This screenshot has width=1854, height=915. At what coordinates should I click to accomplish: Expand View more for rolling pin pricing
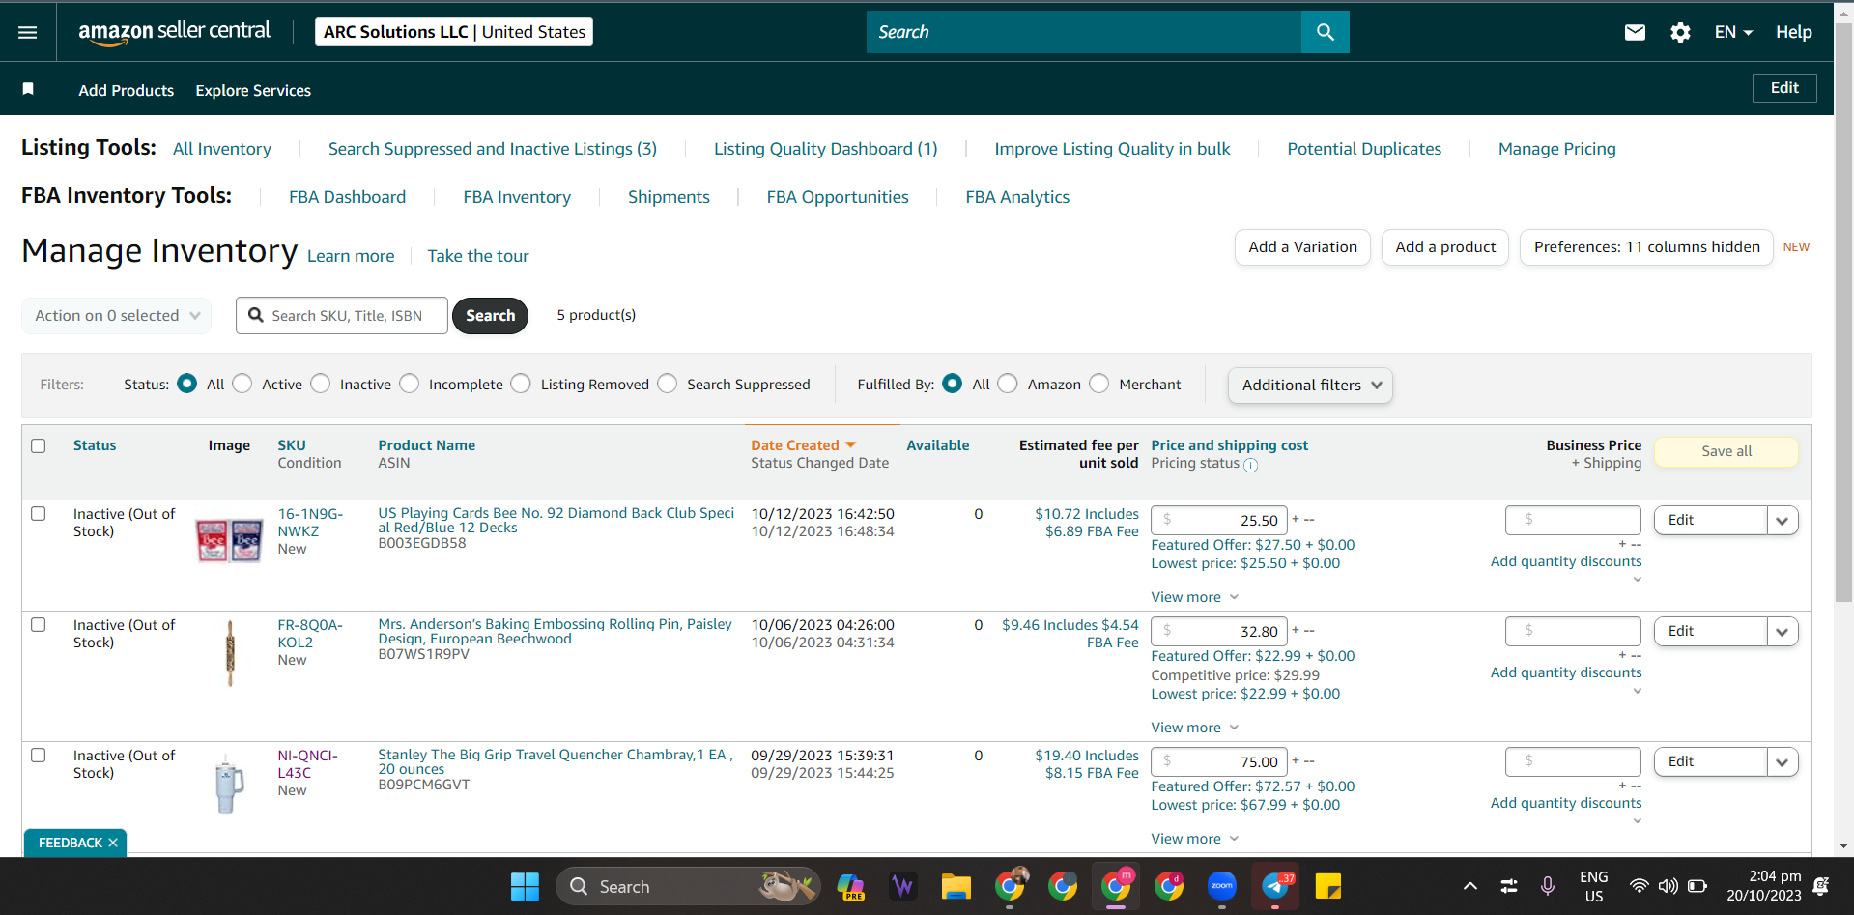(1194, 728)
